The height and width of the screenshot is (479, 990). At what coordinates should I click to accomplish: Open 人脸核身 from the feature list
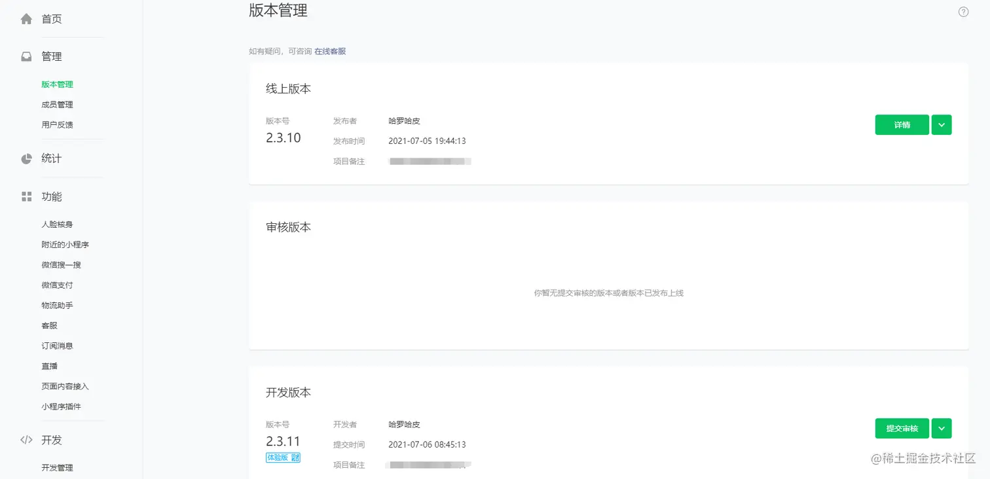click(x=57, y=224)
